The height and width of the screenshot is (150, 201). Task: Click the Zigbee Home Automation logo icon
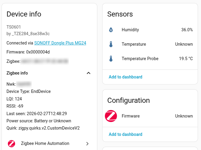11,144
